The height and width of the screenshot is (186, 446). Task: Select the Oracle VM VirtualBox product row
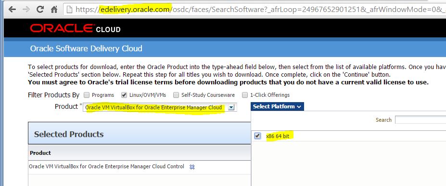tap(140, 167)
